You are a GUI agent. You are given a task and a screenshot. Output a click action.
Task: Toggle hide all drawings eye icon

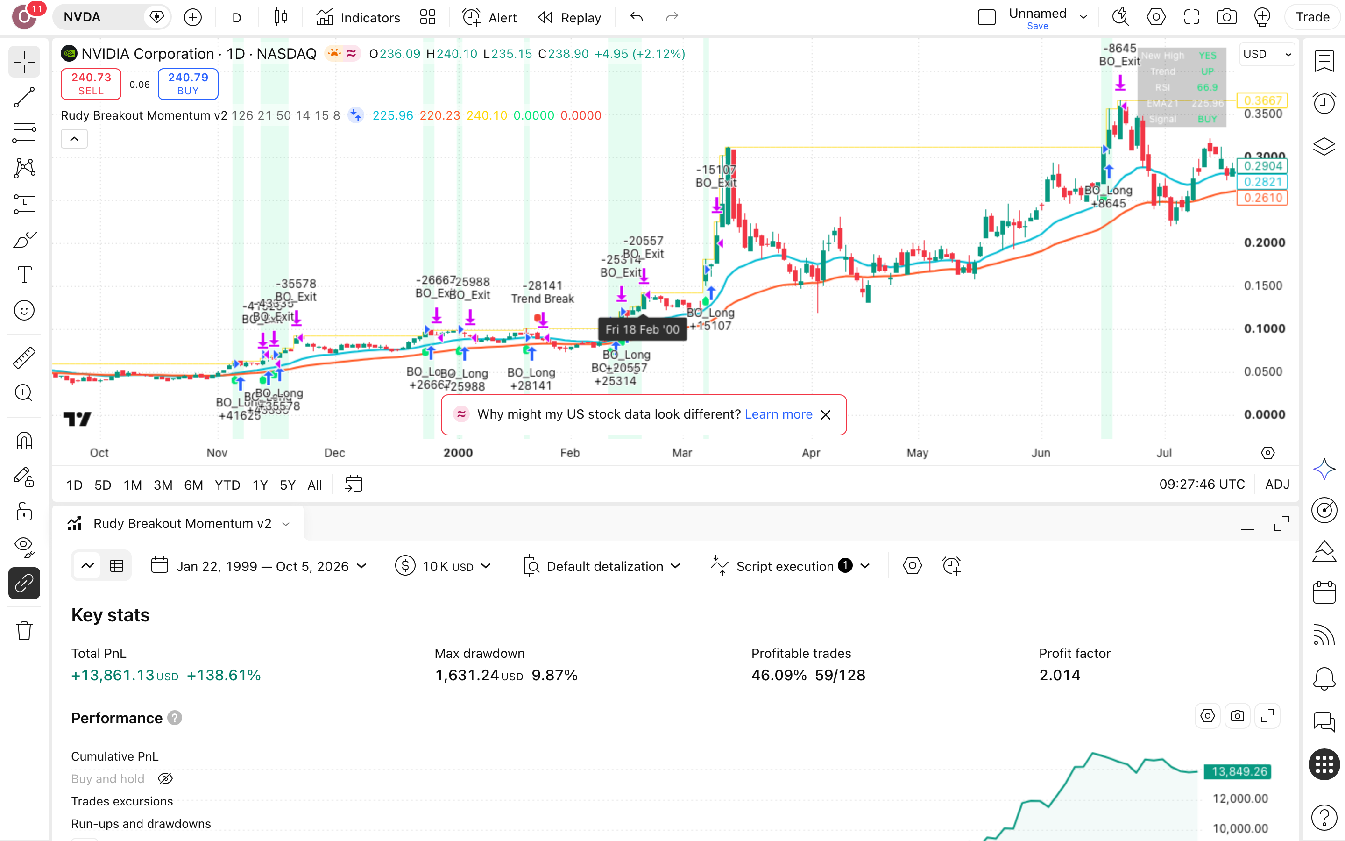coord(24,547)
